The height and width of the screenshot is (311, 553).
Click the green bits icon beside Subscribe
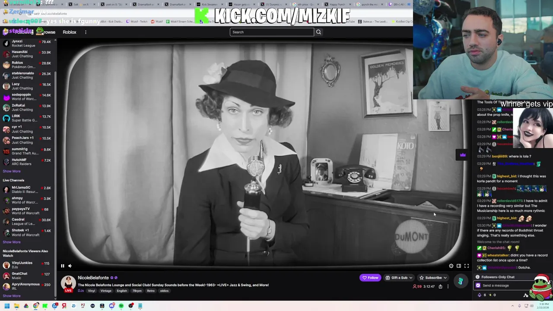(461, 281)
